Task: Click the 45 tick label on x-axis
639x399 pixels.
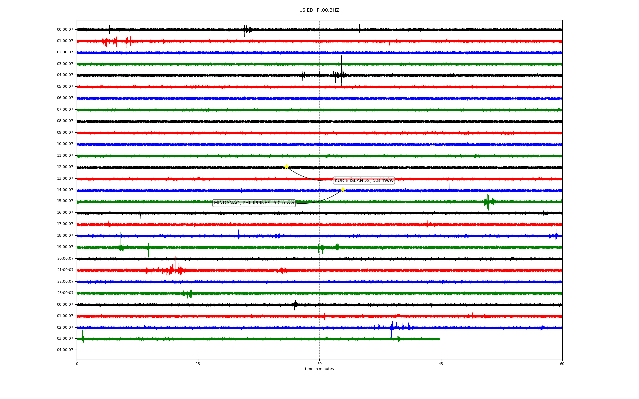Action: [441, 364]
